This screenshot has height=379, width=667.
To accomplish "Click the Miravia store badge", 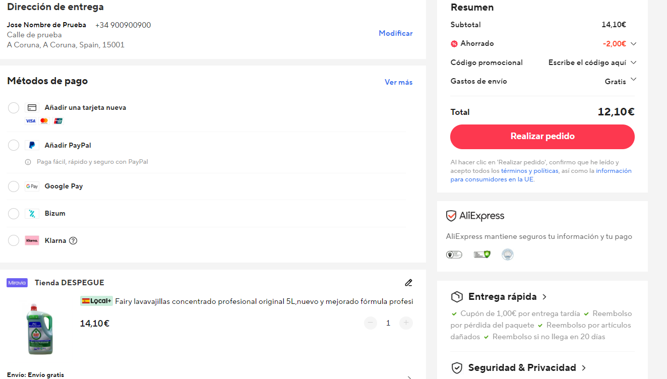I will [17, 283].
